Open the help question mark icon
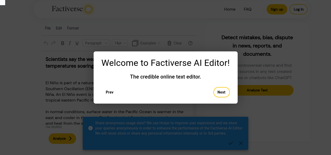The height and width of the screenshot is (155, 331). click(190, 43)
